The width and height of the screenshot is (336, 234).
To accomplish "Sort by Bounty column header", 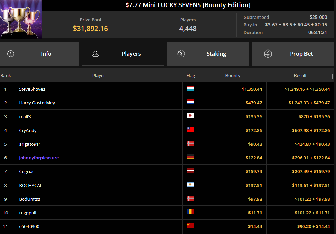I will [x=233, y=76].
